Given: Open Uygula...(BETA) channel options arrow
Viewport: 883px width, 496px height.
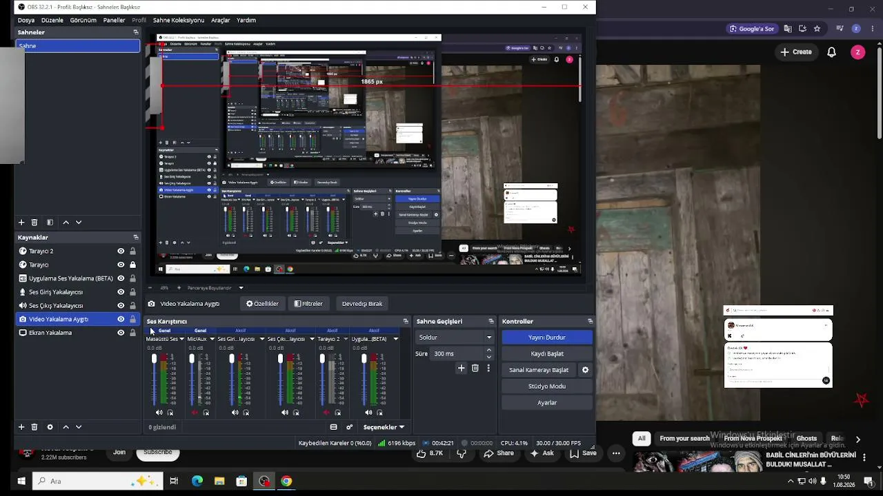Looking at the screenshot, I should pos(395,339).
